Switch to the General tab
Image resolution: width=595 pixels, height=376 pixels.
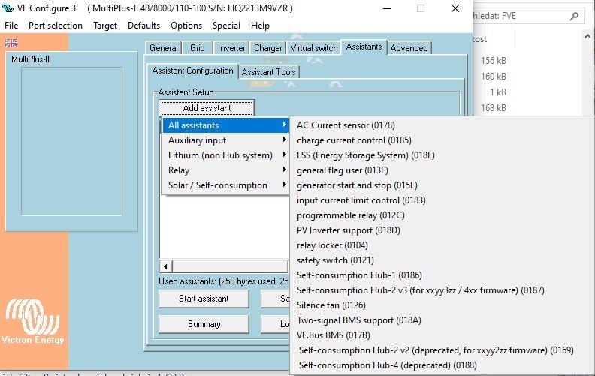tap(164, 48)
